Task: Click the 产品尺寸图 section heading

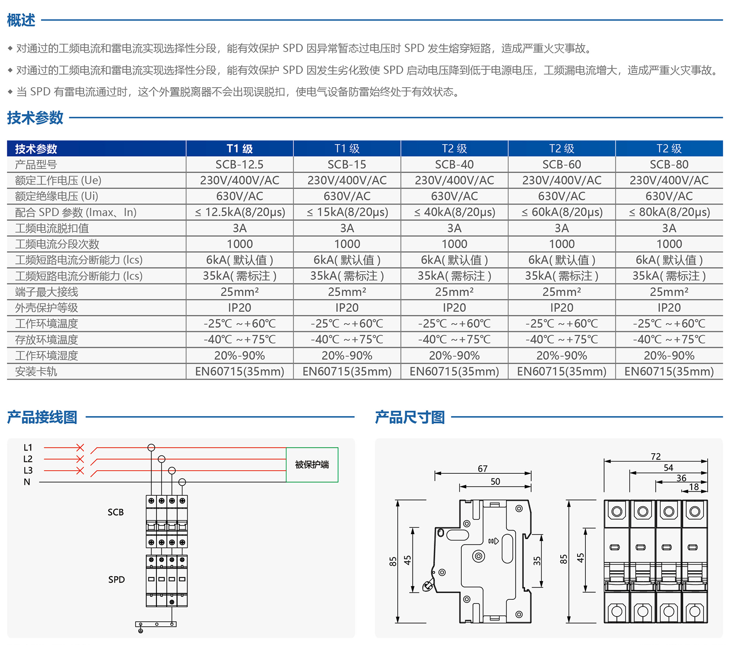Action: (x=410, y=417)
